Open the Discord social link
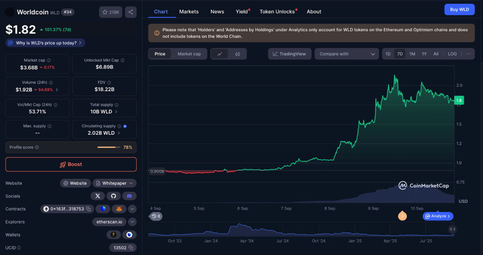Viewport: 483px width, 255px height. point(129,196)
